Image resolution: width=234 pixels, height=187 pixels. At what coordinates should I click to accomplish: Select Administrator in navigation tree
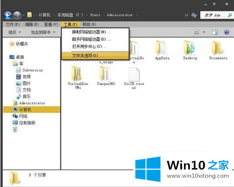[32, 103]
